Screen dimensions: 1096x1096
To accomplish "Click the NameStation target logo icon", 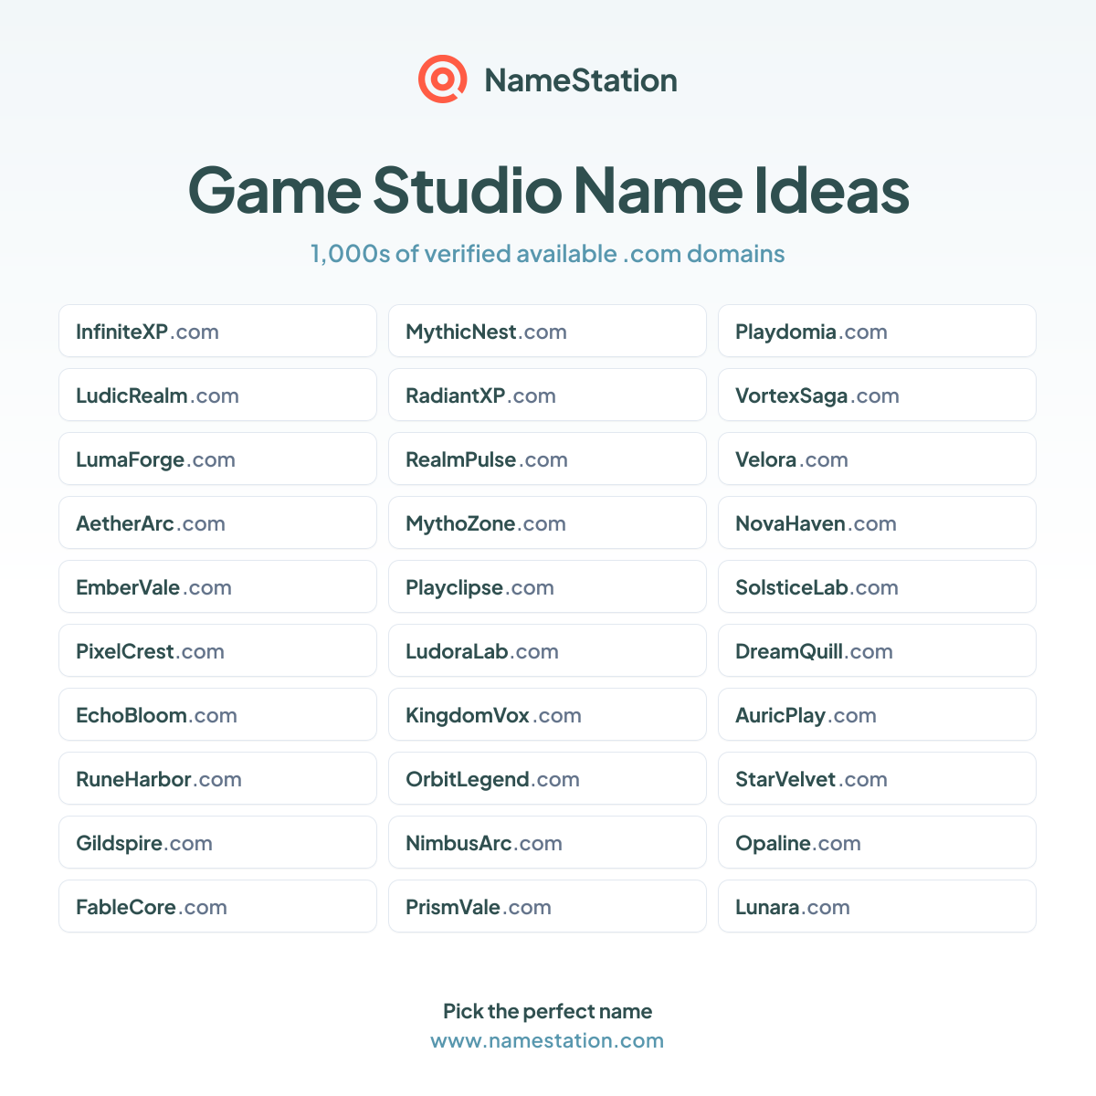I will [443, 79].
